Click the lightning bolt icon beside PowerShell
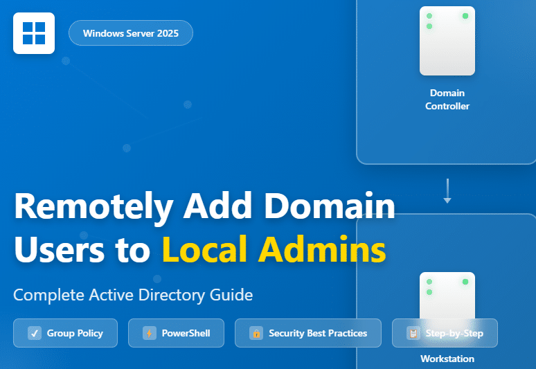 tap(150, 333)
